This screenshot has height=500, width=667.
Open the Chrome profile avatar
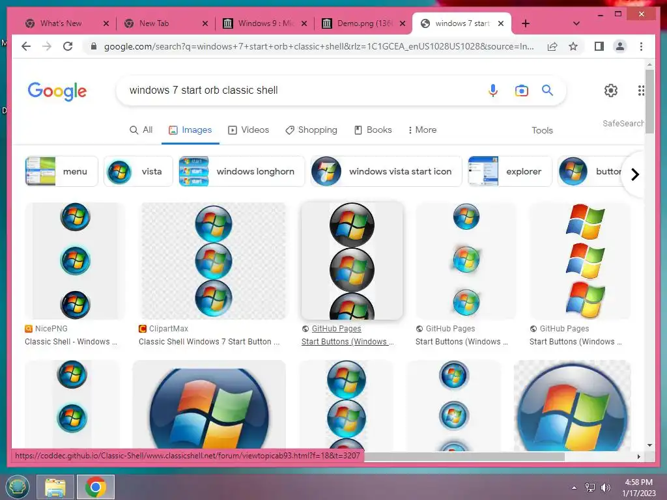pos(620,46)
